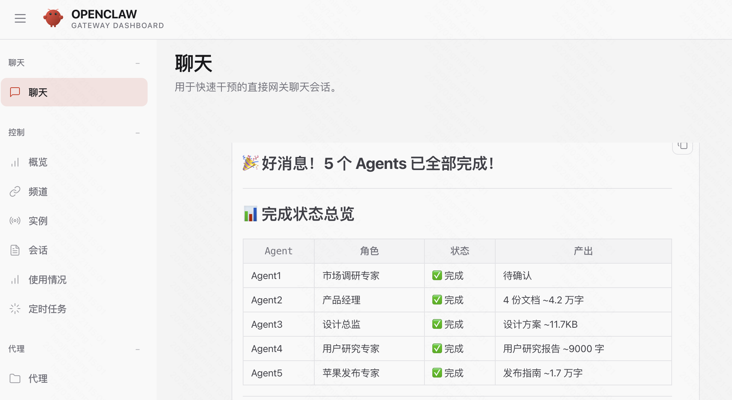Open the 使用情况 sidebar page
Viewport: 732px width, 400px height.
pos(47,279)
